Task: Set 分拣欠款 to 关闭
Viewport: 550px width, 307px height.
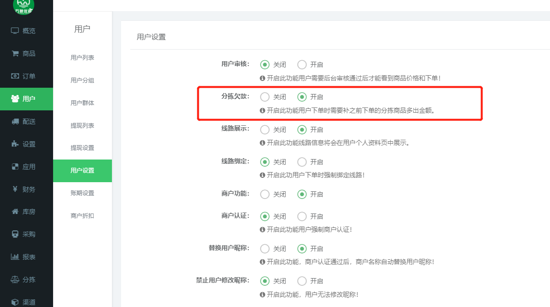Action: (x=265, y=97)
